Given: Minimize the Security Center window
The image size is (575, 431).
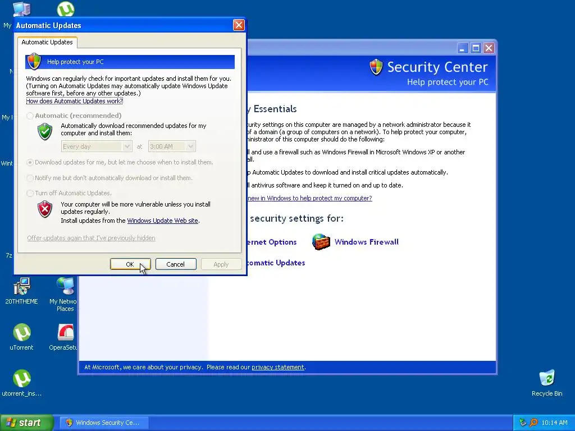Looking at the screenshot, I should point(463,48).
